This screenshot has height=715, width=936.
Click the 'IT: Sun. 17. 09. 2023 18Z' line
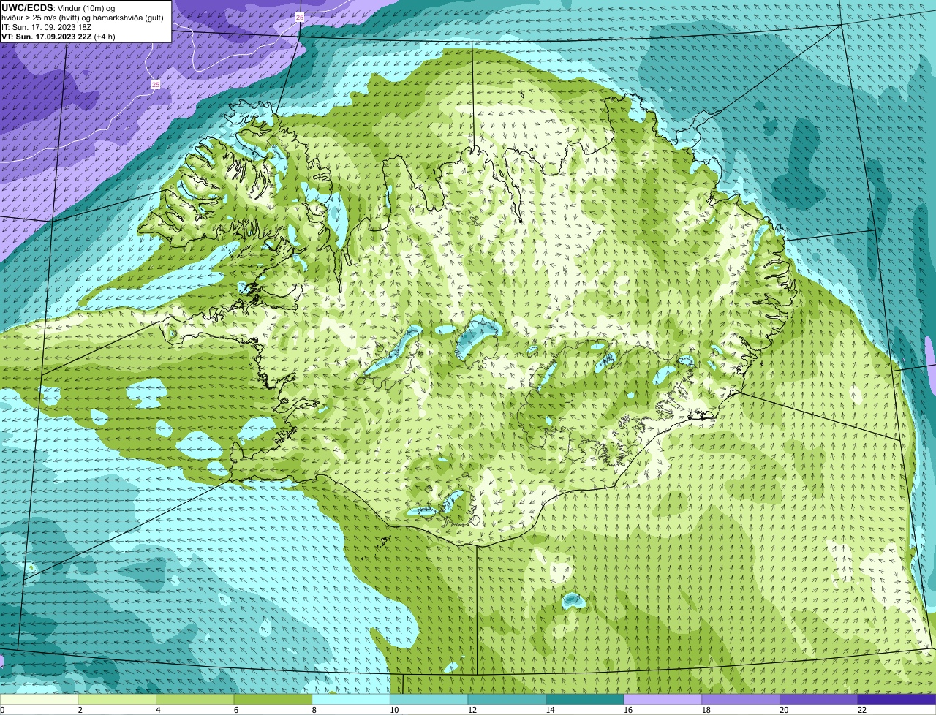coord(47,26)
